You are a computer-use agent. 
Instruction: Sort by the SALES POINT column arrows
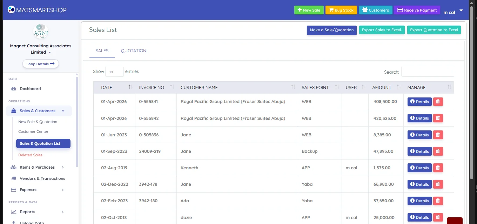point(337,87)
